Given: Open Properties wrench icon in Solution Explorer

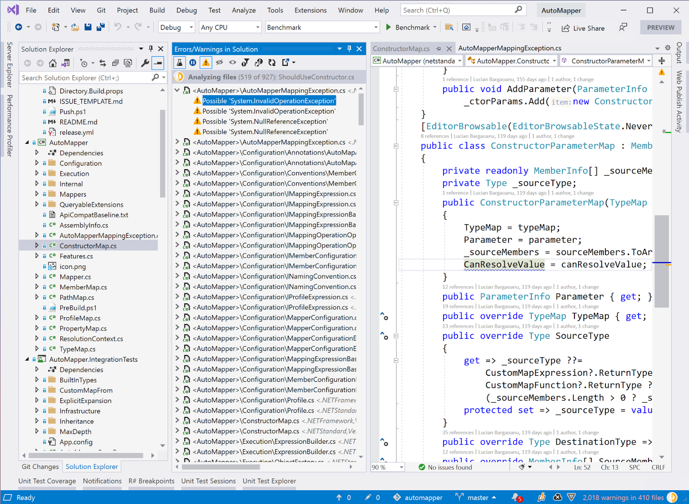Looking at the screenshot, I should 145,63.
